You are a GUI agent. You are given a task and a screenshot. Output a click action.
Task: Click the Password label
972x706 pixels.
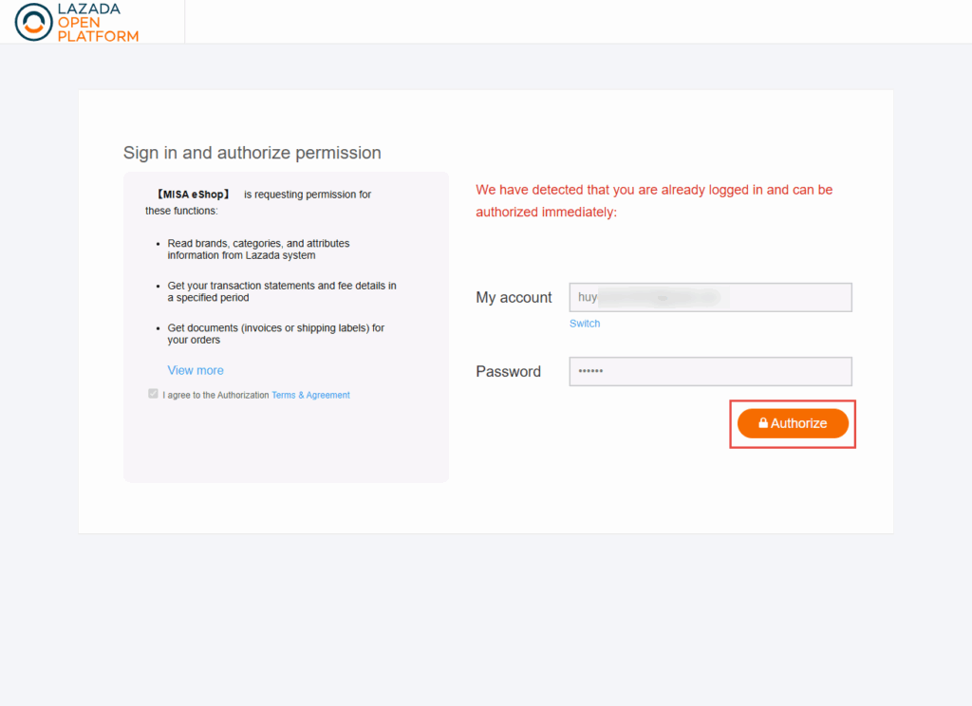pos(508,371)
